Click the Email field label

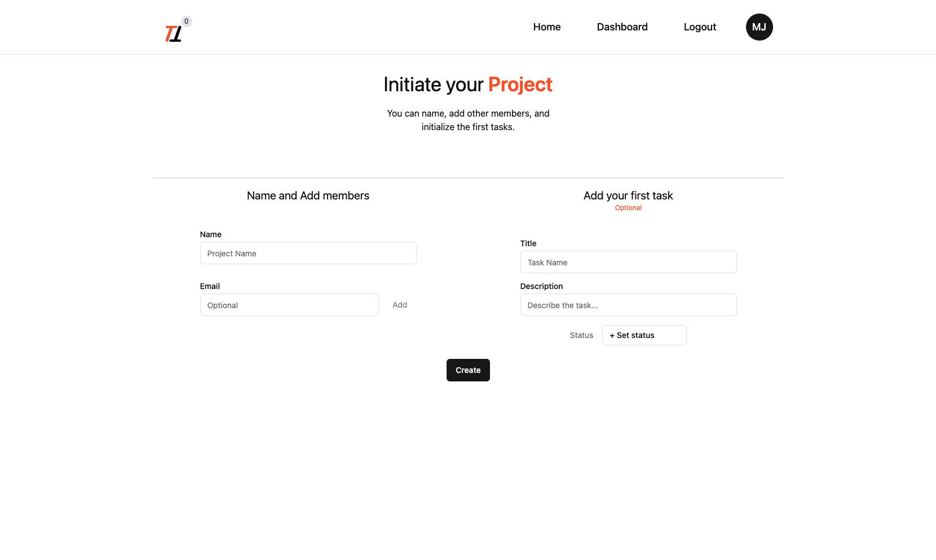point(210,286)
